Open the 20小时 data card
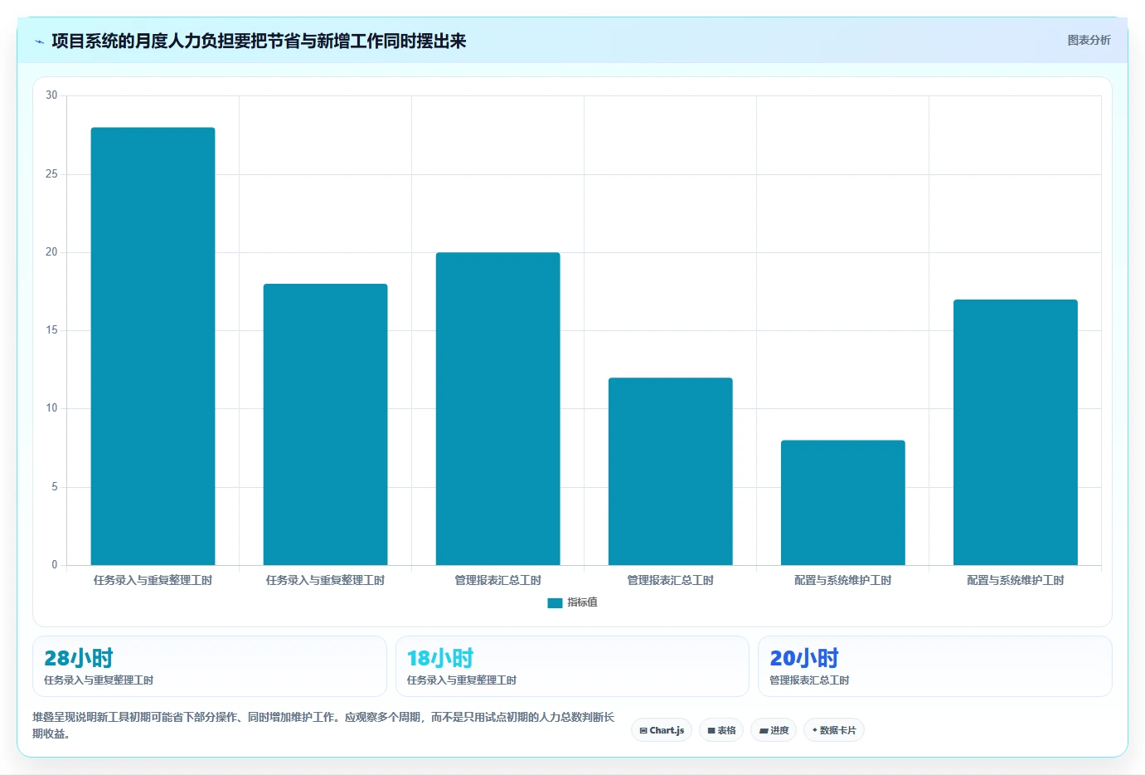Viewport: 1145px width, 775px height. pos(935,666)
